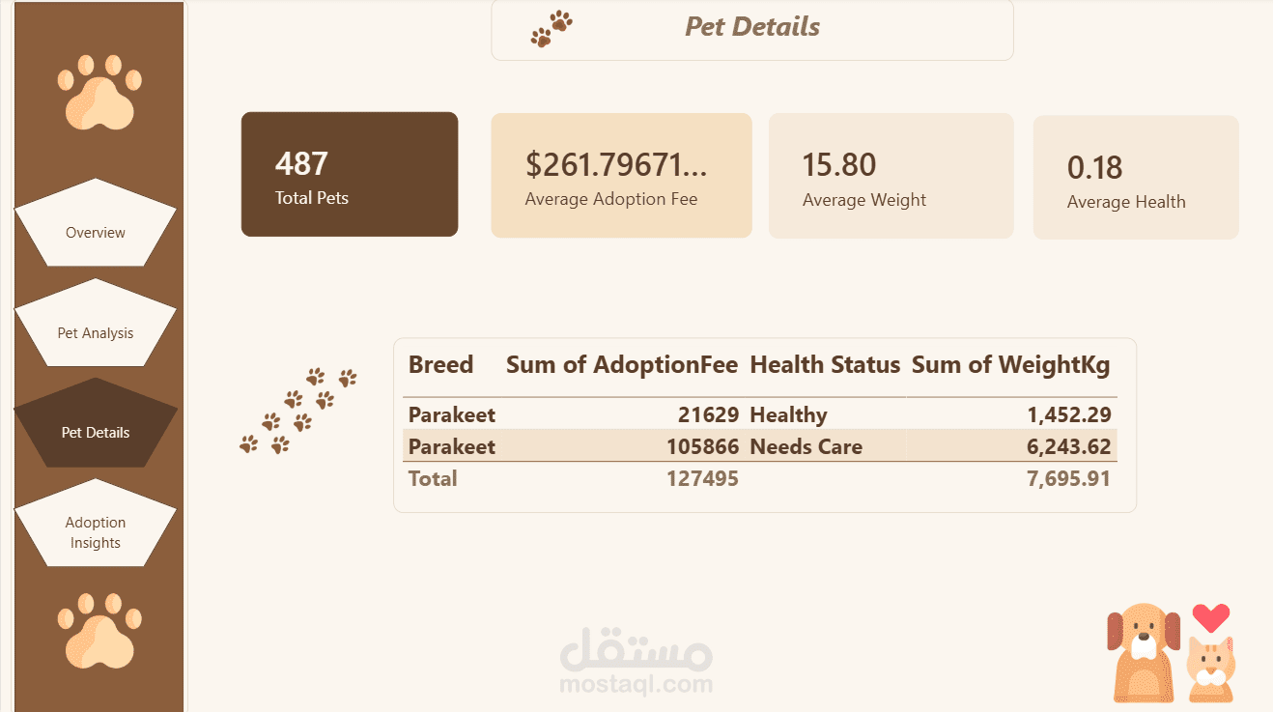The height and width of the screenshot is (712, 1273).
Task: Select the Total Pets card showing 487
Action: [x=350, y=174]
